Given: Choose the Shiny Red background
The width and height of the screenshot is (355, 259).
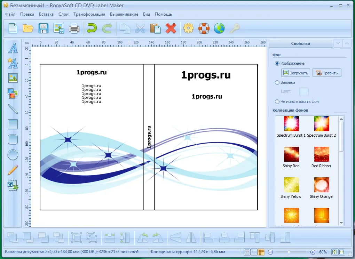Looking at the screenshot, I should (x=291, y=157).
